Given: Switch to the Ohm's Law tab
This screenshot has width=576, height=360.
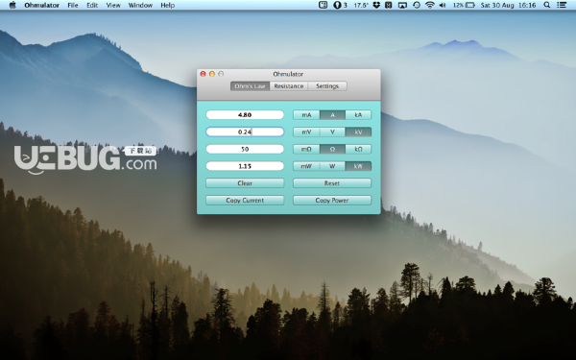Looking at the screenshot, I should pos(250,86).
